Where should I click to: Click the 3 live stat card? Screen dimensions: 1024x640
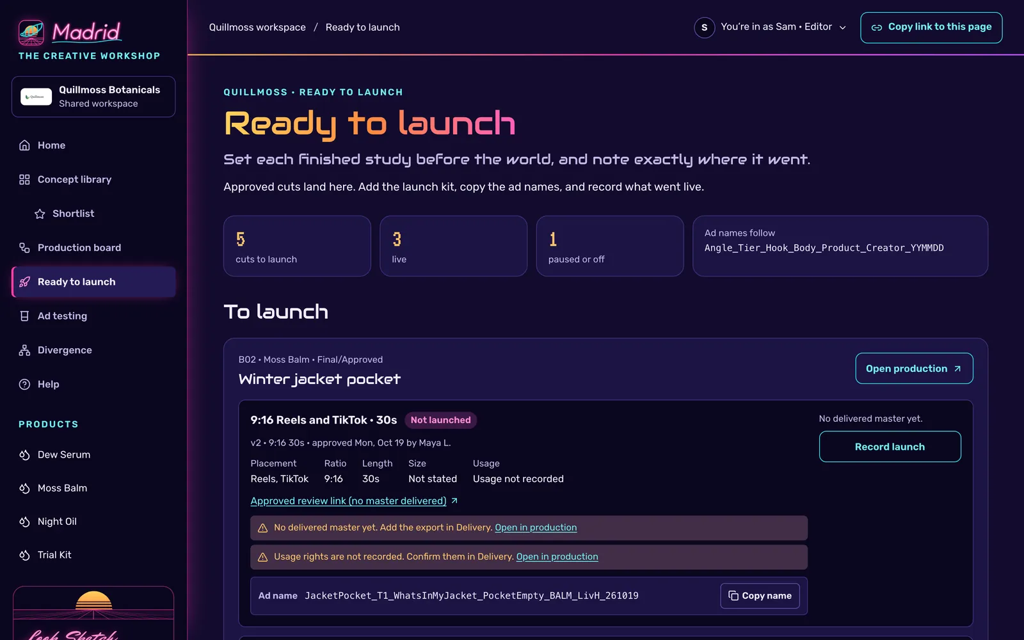pyautogui.click(x=453, y=246)
